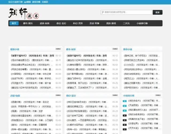Click the MORE icon in 都市·娱乐 panel
This screenshot has height=134, width=171.
tap(115, 49)
